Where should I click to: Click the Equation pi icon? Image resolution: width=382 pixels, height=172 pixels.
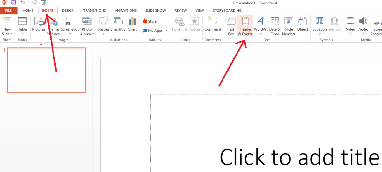[x=320, y=21]
